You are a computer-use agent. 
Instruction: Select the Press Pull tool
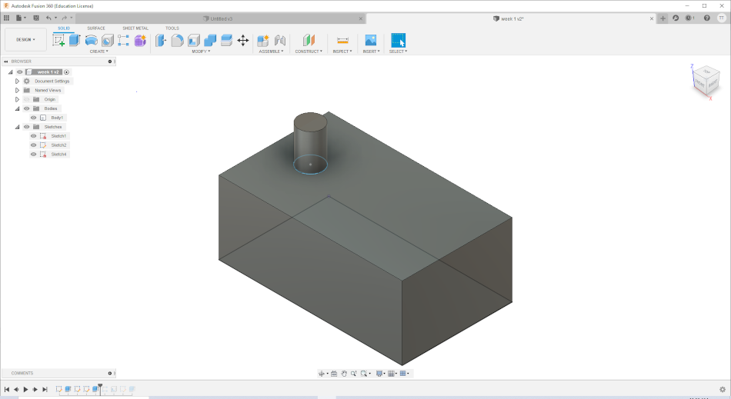tap(161, 41)
